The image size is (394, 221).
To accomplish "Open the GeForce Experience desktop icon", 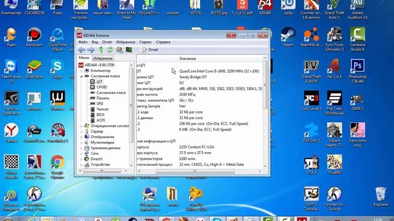I will point(11,103).
